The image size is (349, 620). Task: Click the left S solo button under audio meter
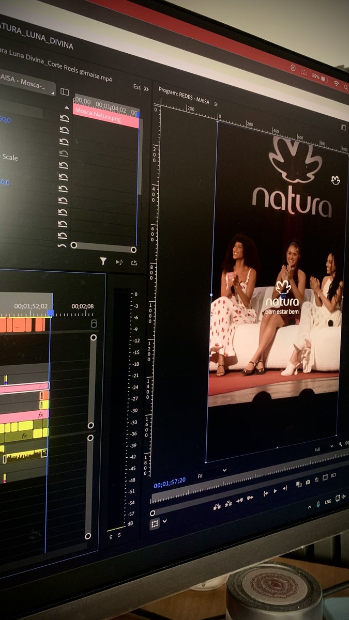tap(111, 537)
